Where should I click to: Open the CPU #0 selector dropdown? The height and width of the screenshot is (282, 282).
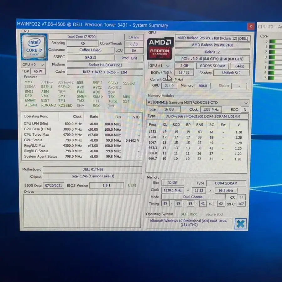point(33,65)
